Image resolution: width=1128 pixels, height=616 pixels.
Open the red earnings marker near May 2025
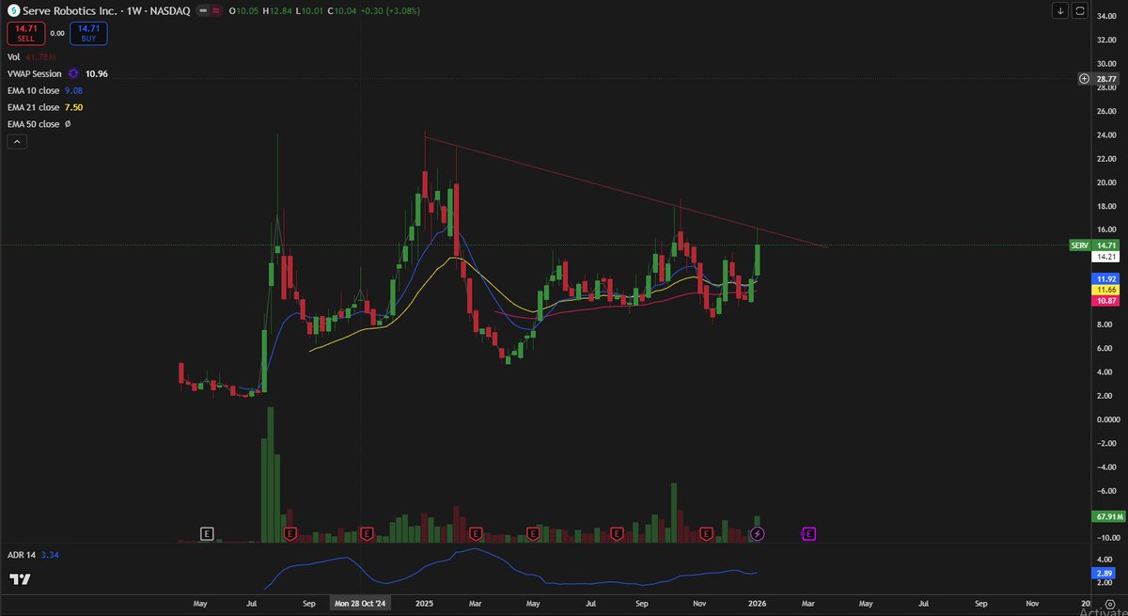533,534
